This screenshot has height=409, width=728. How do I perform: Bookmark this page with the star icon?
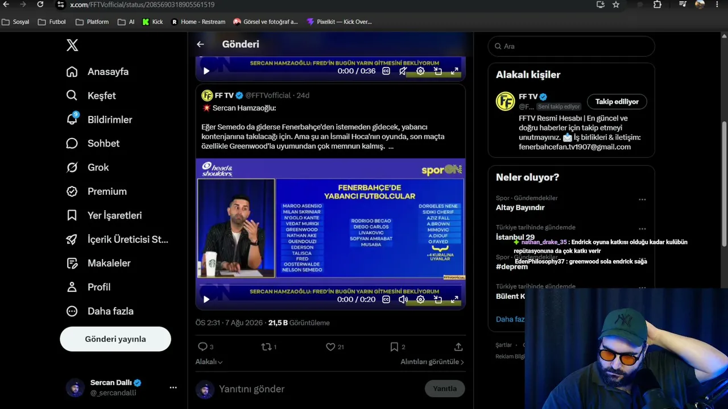click(x=616, y=5)
